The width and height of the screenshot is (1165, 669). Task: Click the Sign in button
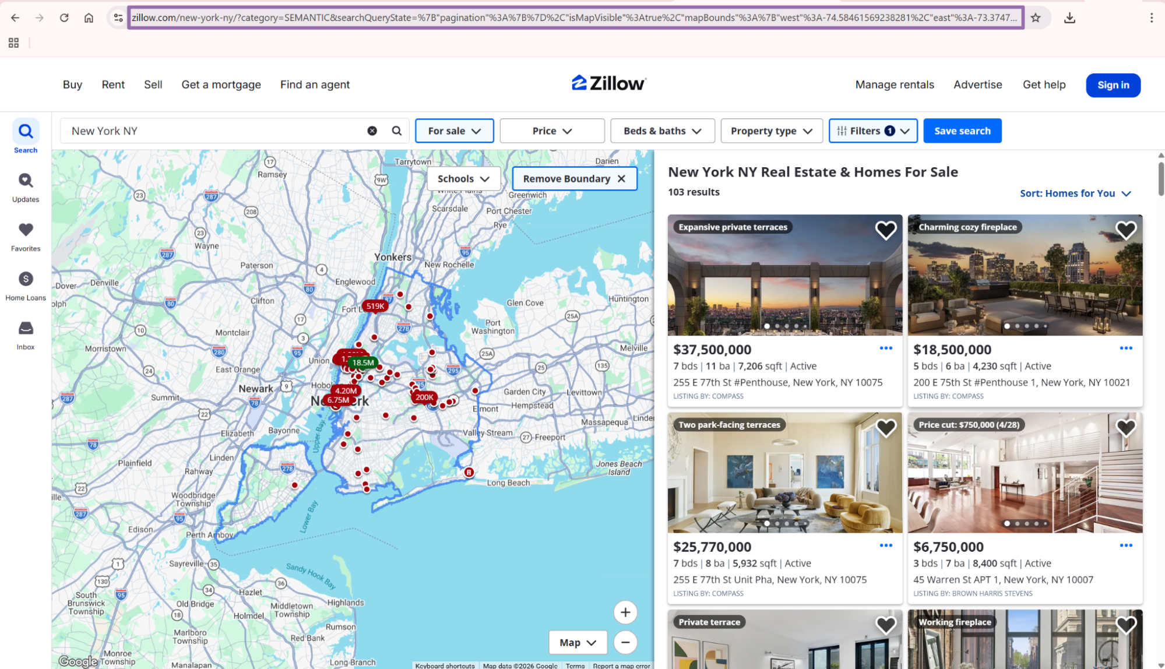(1113, 85)
